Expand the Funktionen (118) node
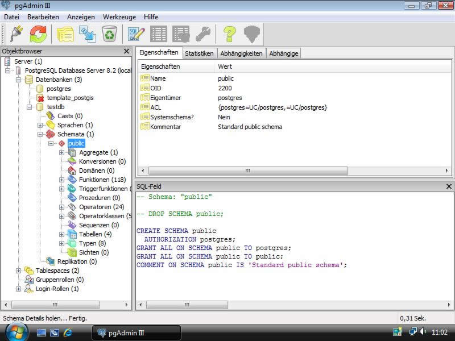The height and width of the screenshot is (341, 455). [x=61, y=180]
